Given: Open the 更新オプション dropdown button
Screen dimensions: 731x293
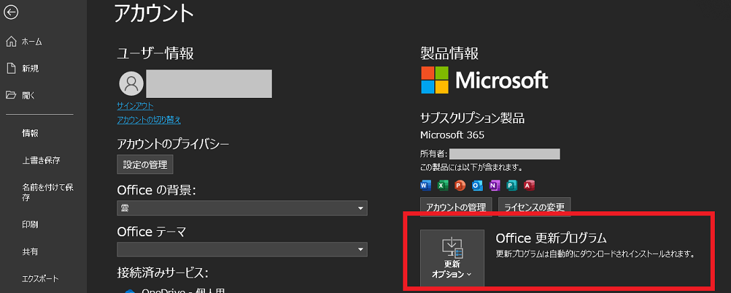Looking at the screenshot, I should [x=452, y=258].
